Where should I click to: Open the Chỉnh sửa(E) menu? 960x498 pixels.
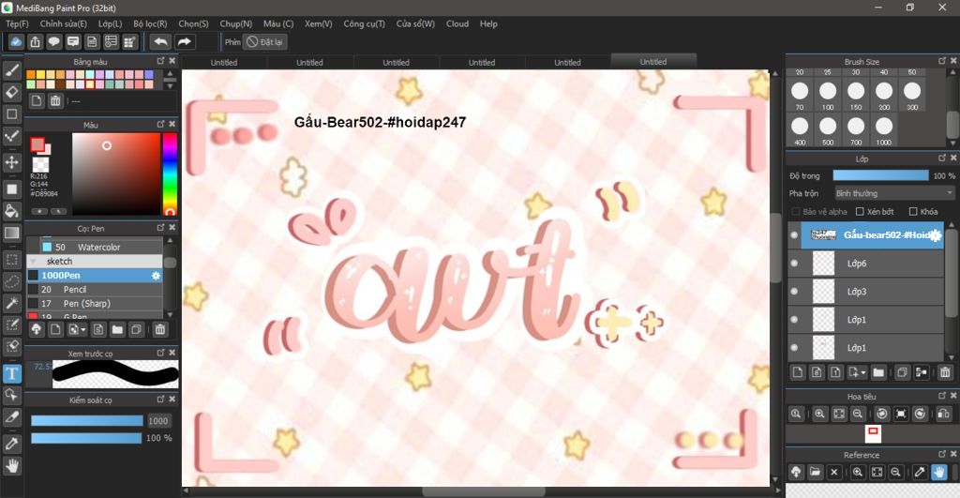click(64, 23)
